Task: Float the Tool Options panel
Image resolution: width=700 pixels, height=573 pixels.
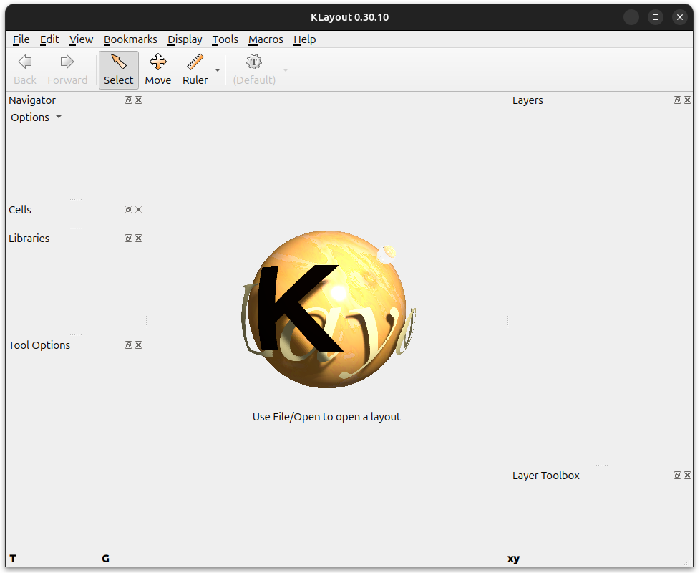Action: click(x=128, y=345)
